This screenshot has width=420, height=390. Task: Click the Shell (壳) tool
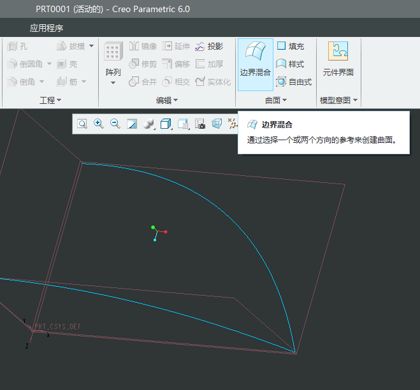[x=67, y=64]
